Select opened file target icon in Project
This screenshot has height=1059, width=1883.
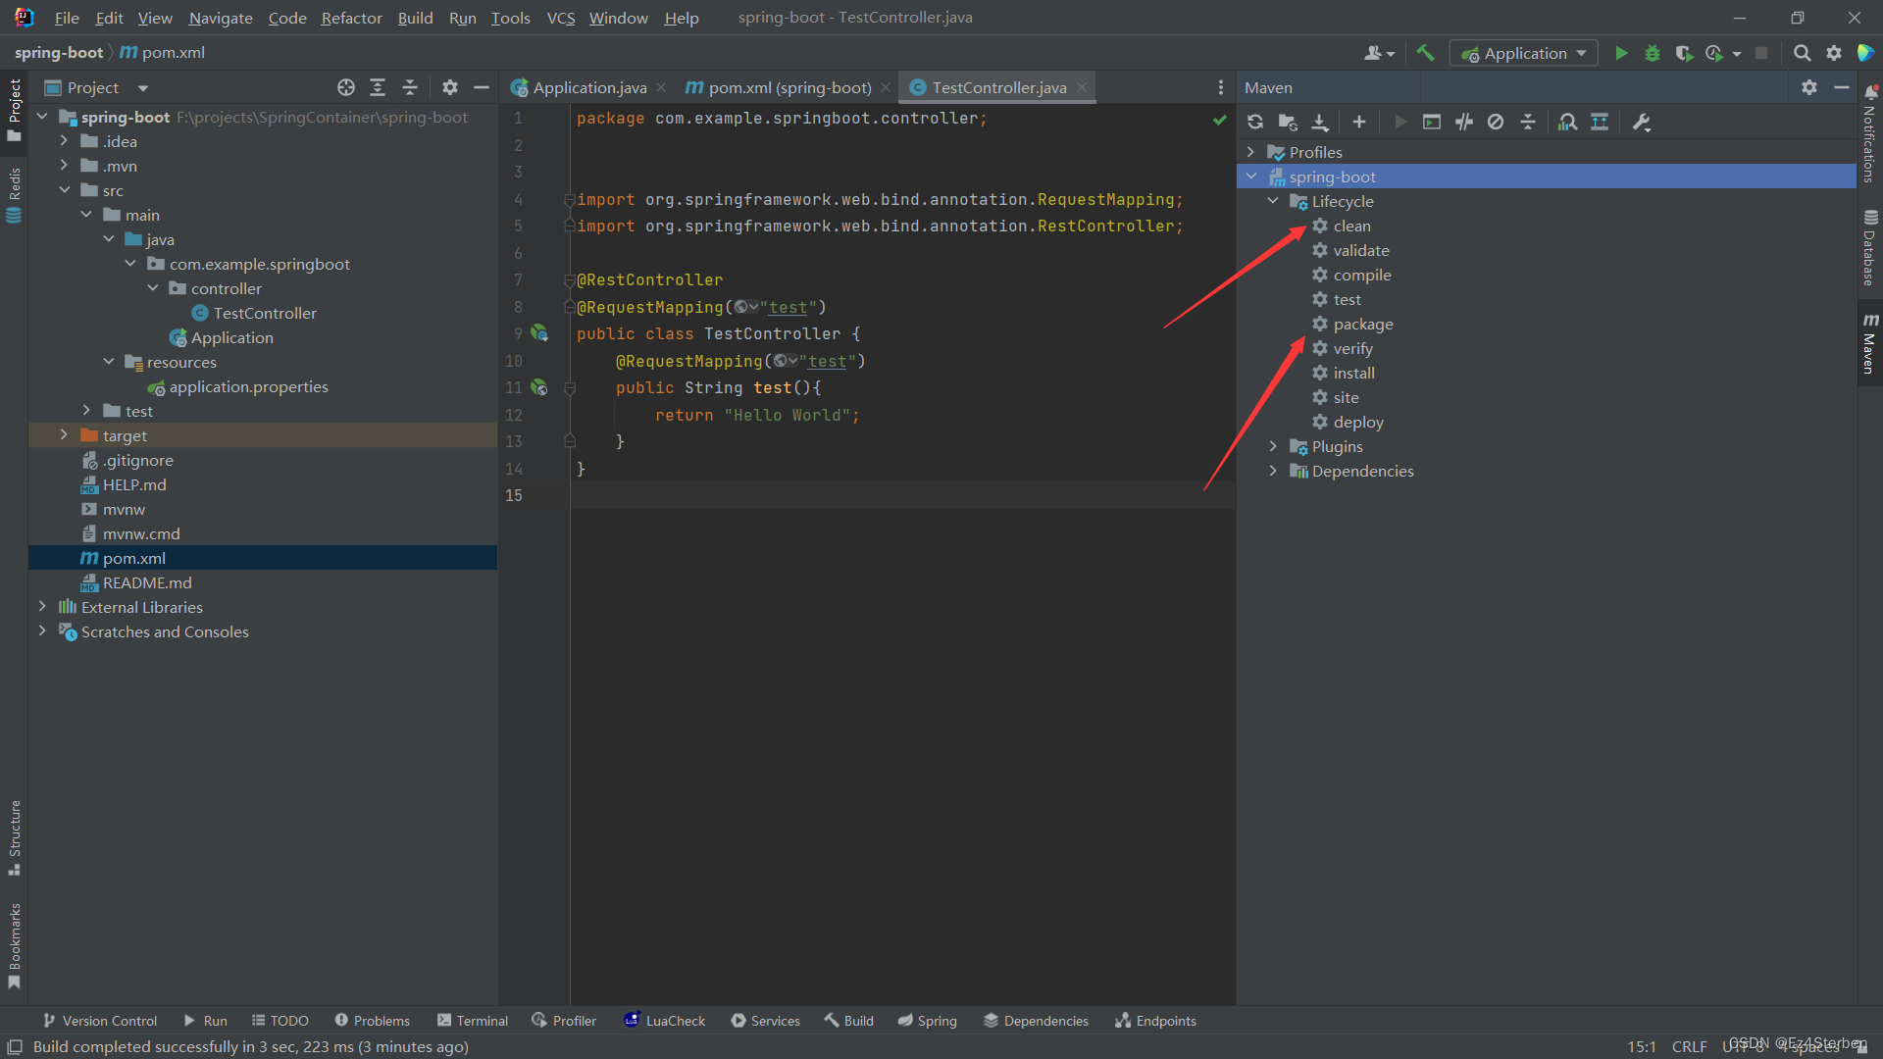pos(346,87)
